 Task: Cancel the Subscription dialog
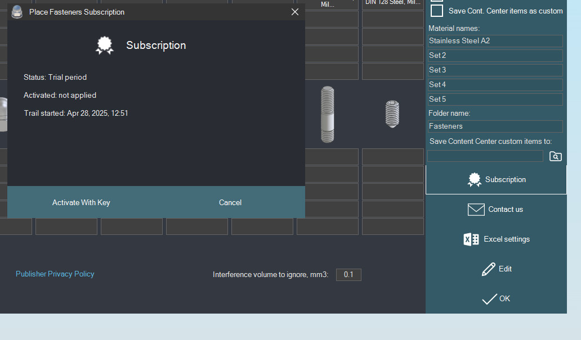[x=230, y=202]
